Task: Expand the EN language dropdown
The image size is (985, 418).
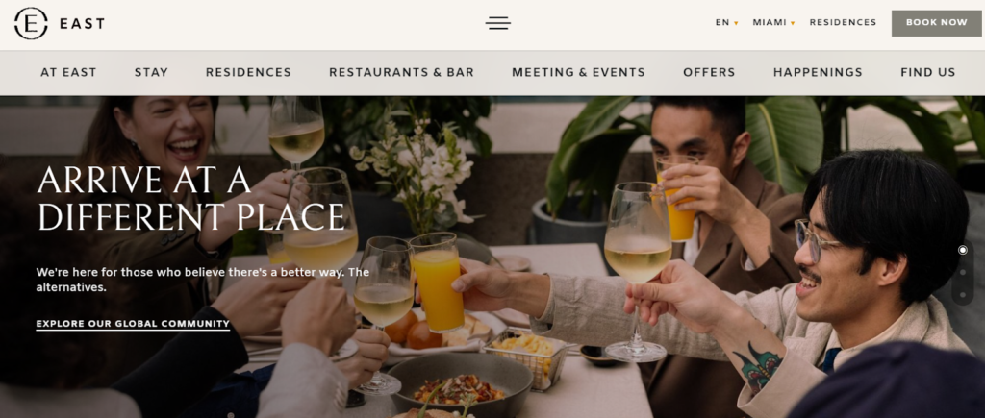Action: pos(727,23)
